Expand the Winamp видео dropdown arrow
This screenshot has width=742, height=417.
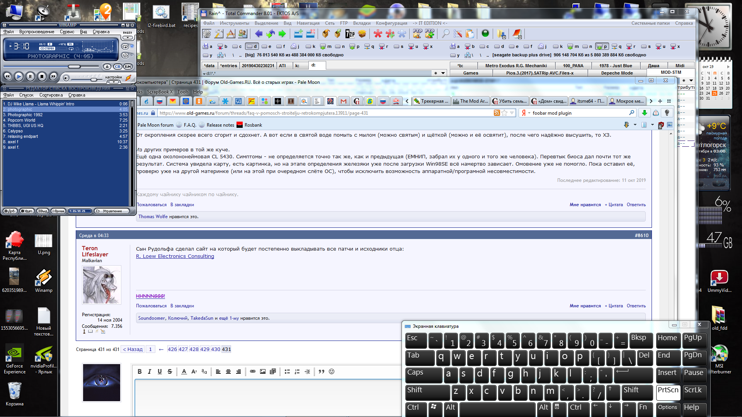click(128, 37)
